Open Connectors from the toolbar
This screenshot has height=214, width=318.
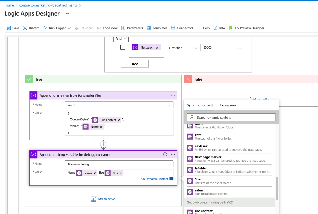click(182, 28)
